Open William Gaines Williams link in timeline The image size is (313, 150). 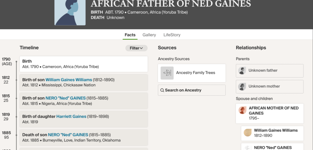[69, 80]
